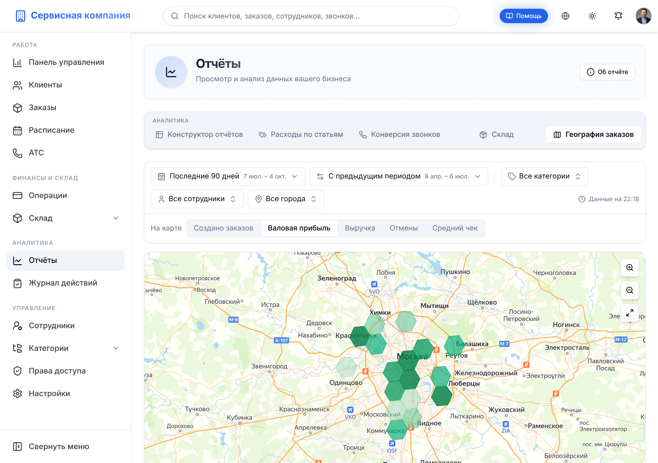Switch to Расходы по статьям tab
This screenshot has height=463, width=658.
pos(301,135)
